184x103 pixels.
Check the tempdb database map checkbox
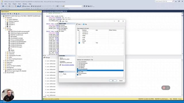pos(79,41)
